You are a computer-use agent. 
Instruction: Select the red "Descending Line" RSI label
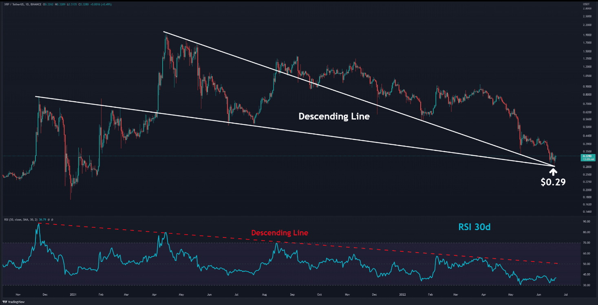point(279,233)
